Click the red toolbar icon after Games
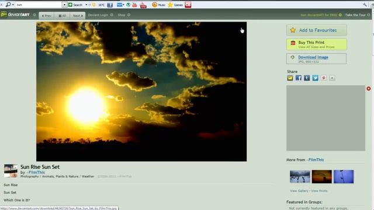The height and width of the screenshot is (210, 374). tap(188, 5)
